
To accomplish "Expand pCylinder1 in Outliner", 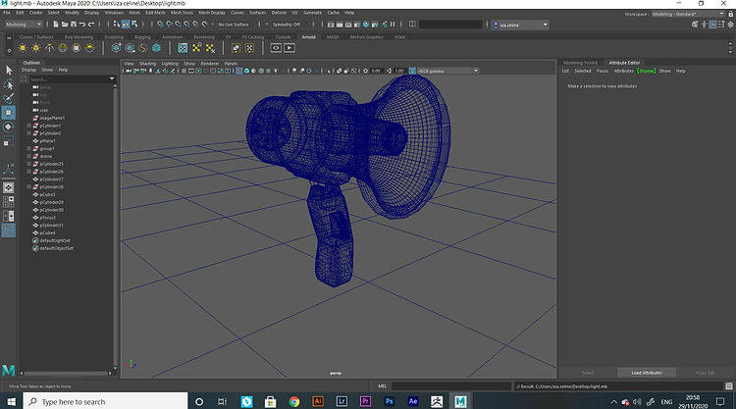I will pos(29,126).
